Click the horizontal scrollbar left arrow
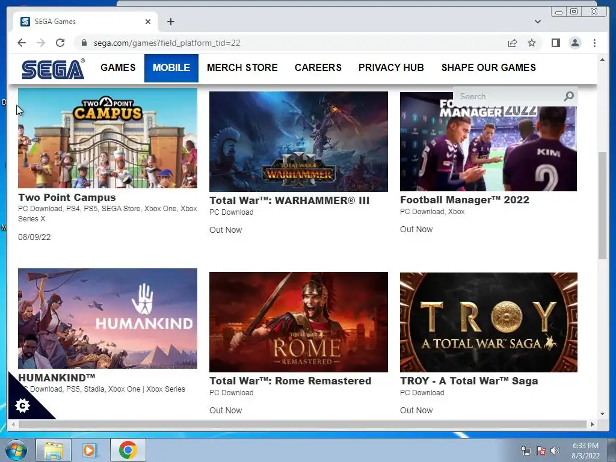Image resolution: width=616 pixels, height=462 pixels. point(13,424)
